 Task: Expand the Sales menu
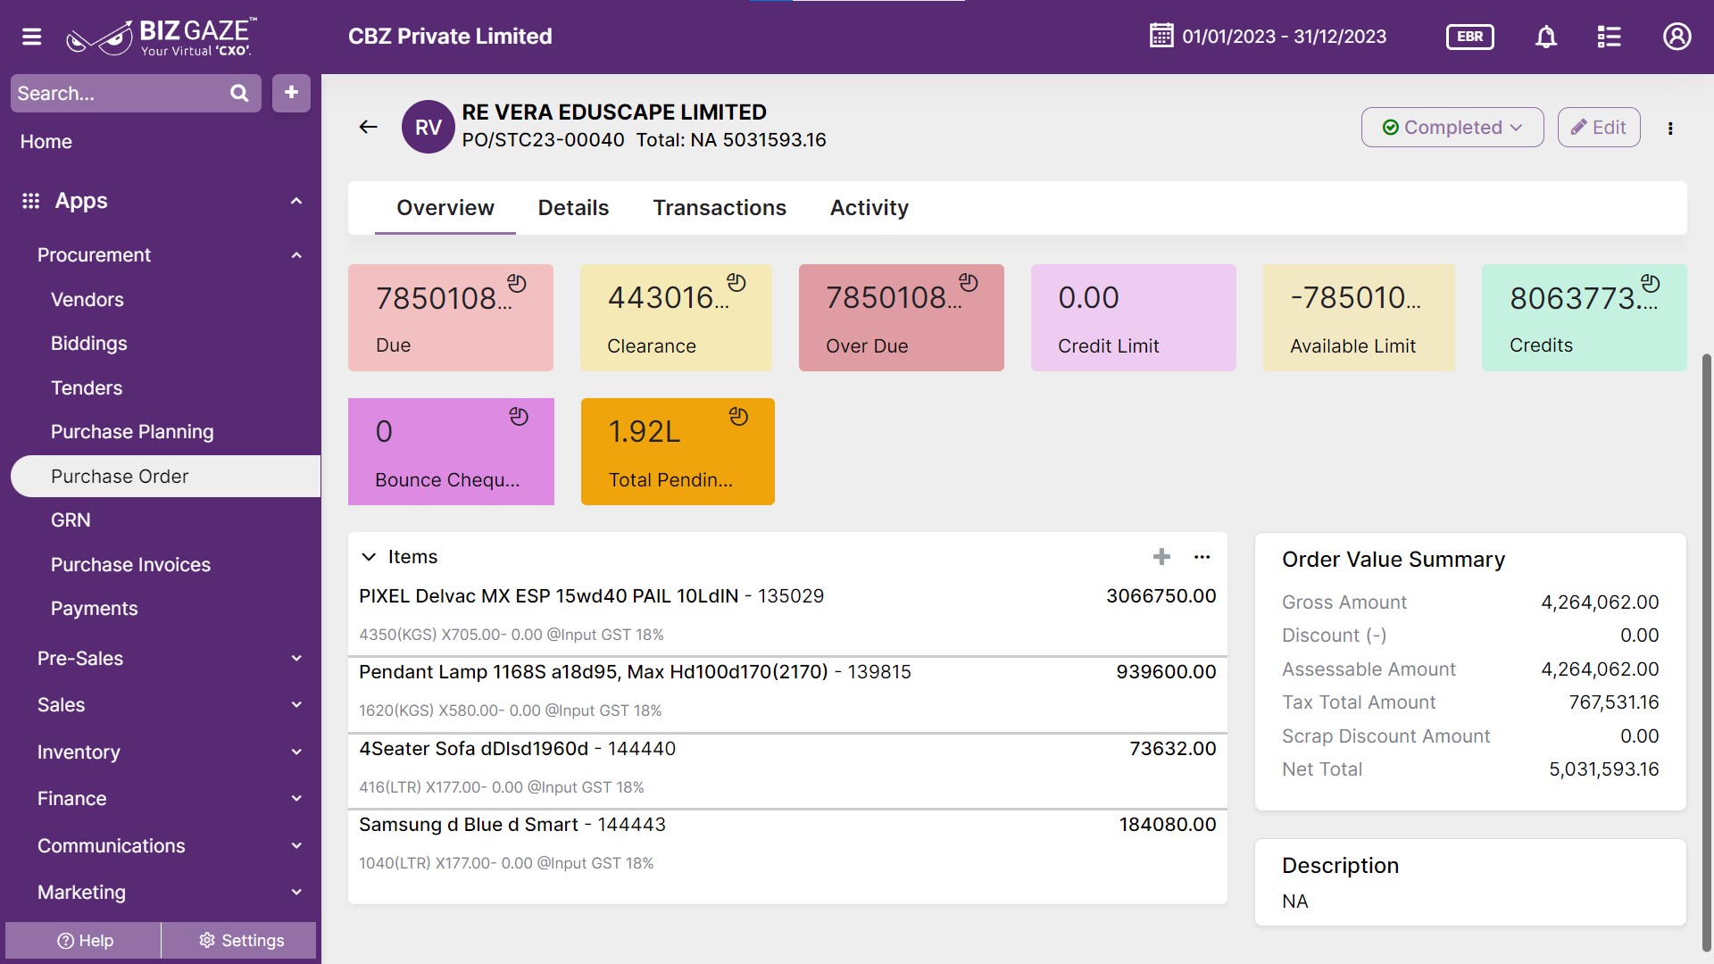[170, 705]
